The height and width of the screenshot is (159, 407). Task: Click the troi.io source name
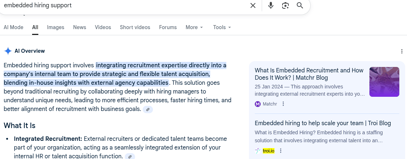(268, 151)
